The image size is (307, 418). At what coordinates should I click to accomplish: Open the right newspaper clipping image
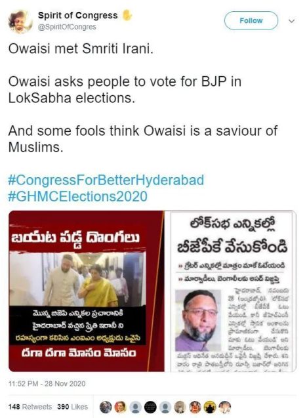pos(233,291)
